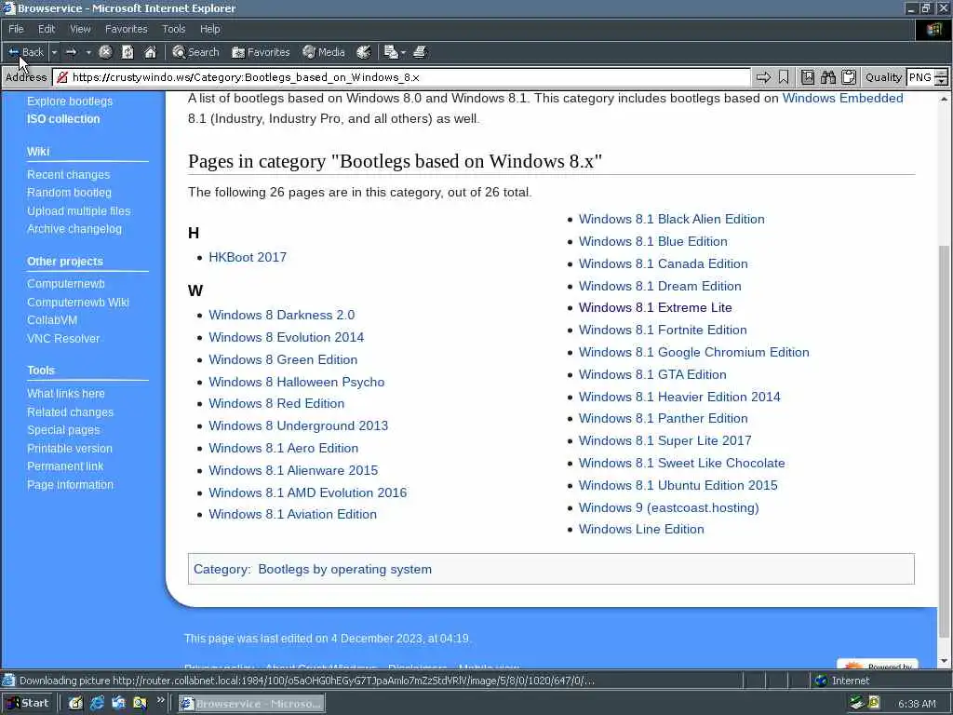This screenshot has height=715, width=953.
Task: Open find with the binoculars icon
Action: coord(827,77)
